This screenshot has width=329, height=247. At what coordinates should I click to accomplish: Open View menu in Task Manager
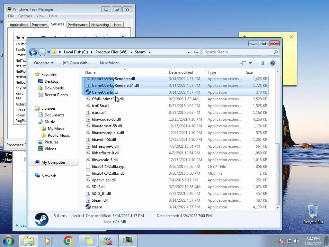pos(40,16)
